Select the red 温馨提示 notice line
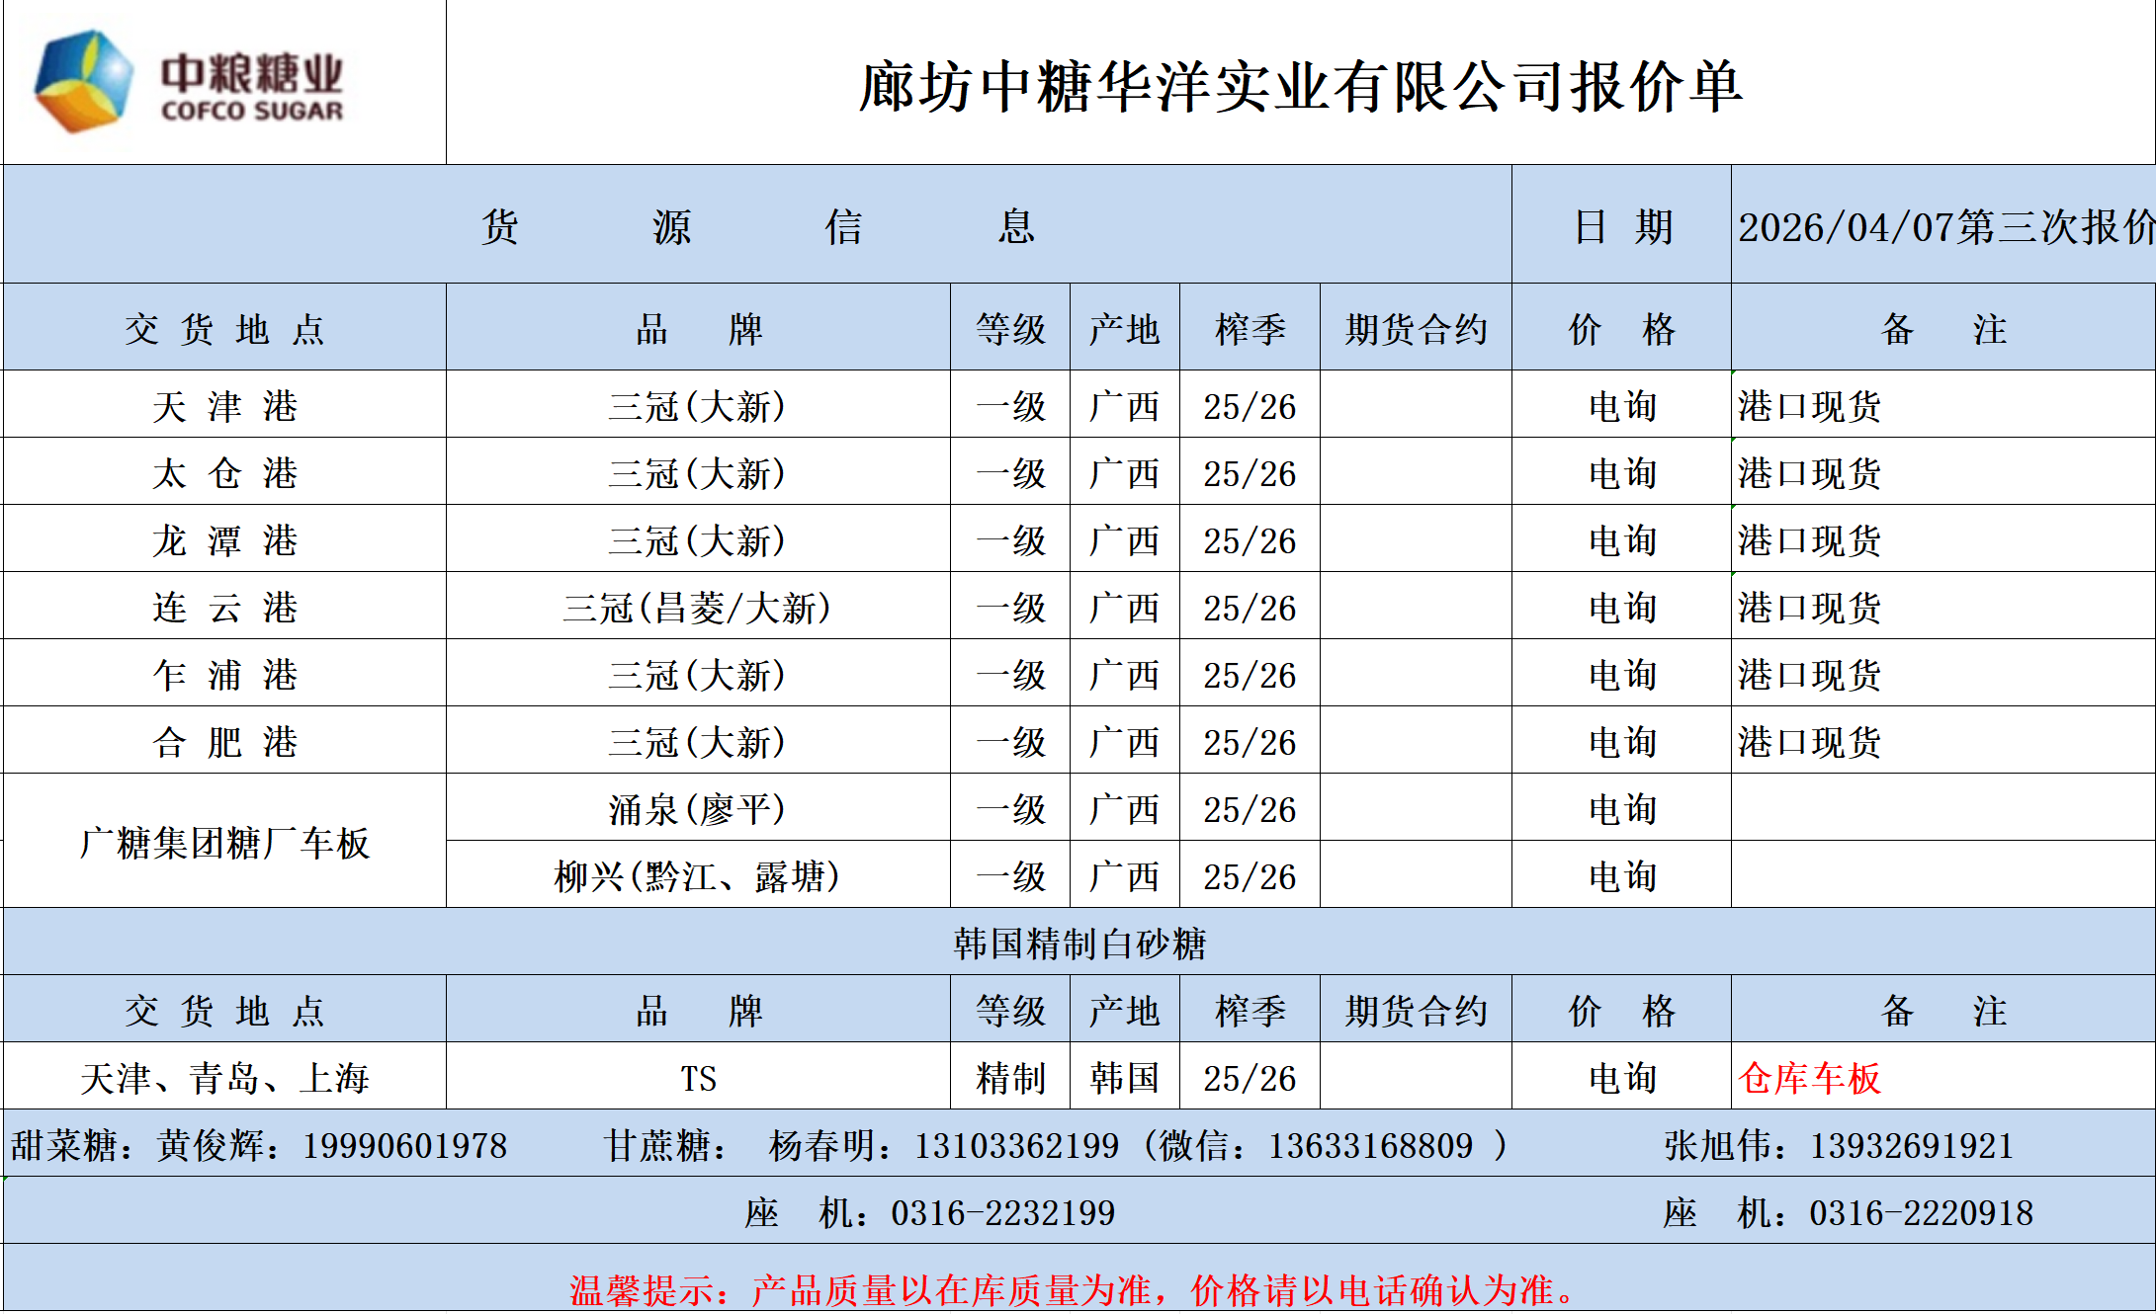 coord(1074,1290)
